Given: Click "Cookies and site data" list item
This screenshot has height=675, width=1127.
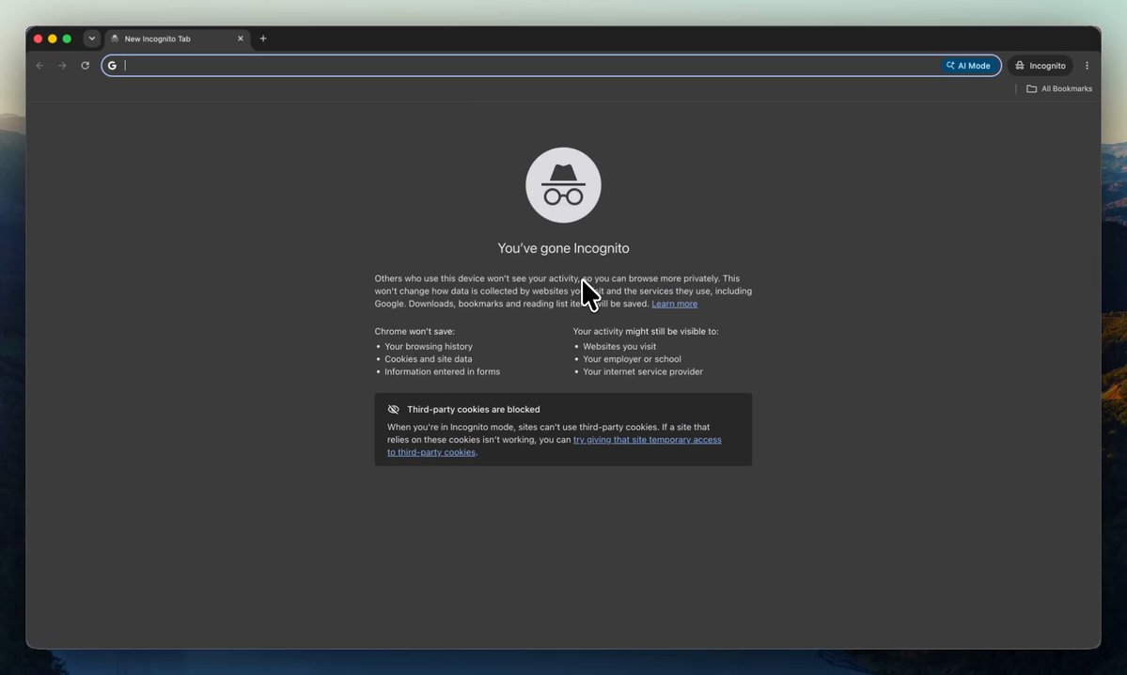Looking at the screenshot, I should [x=429, y=359].
